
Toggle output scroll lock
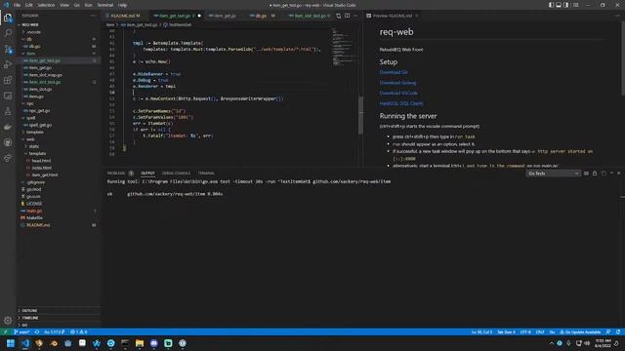click(x=595, y=174)
